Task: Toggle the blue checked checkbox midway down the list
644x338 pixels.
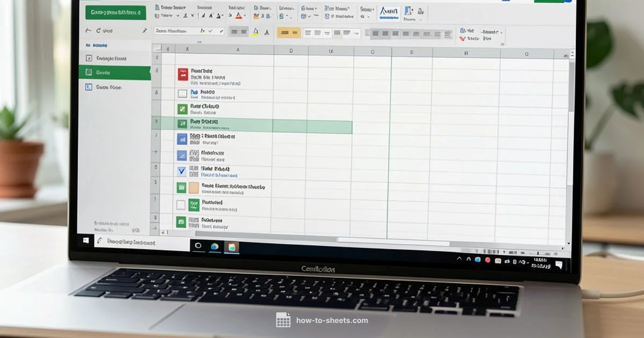Action: (181, 171)
